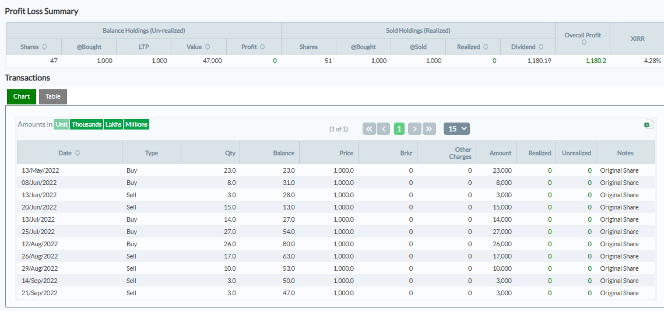Click Overall Profit value 1,180.2
The height and width of the screenshot is (311, 664).
pos(596,61)
